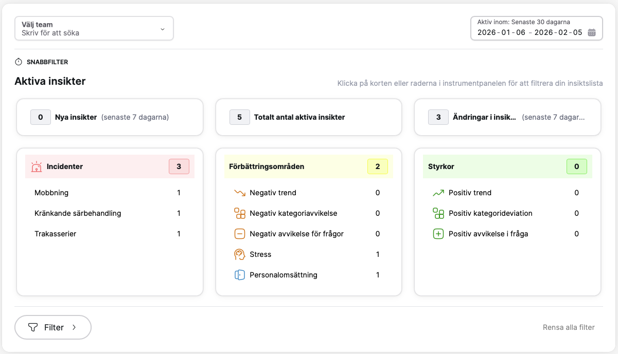Image resolution: width=618 pixels, height=354 pixels.
Task: Filter by Nya insikter card
Action: [110, 117]
